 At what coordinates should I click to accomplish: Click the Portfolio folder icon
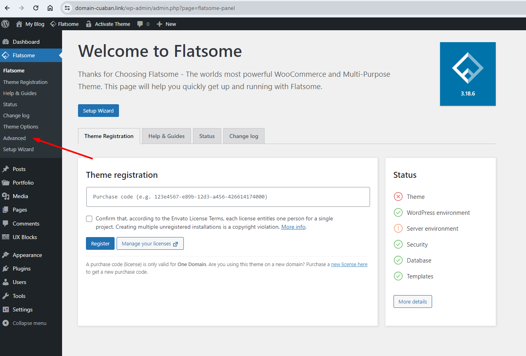(6, 183)
